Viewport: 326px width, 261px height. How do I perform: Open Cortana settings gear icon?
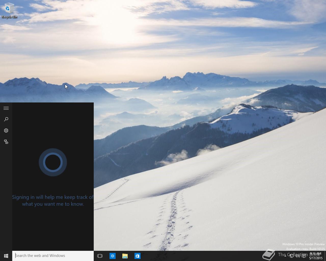[x=6, y=130]
